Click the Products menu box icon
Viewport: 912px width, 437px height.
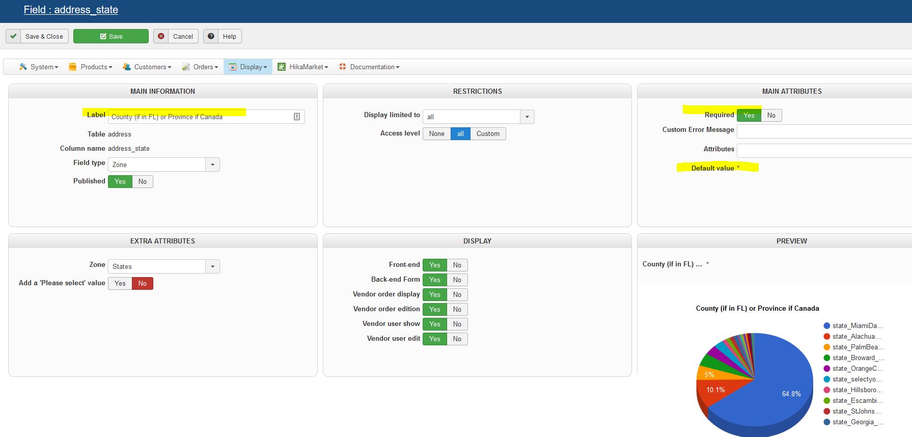click(x=73, y=67)
